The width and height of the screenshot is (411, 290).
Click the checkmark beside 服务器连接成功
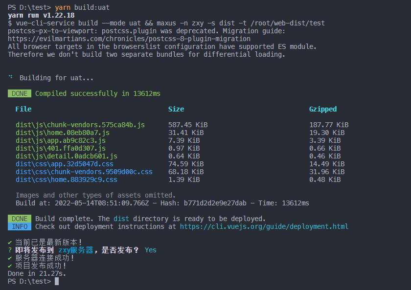10,258
